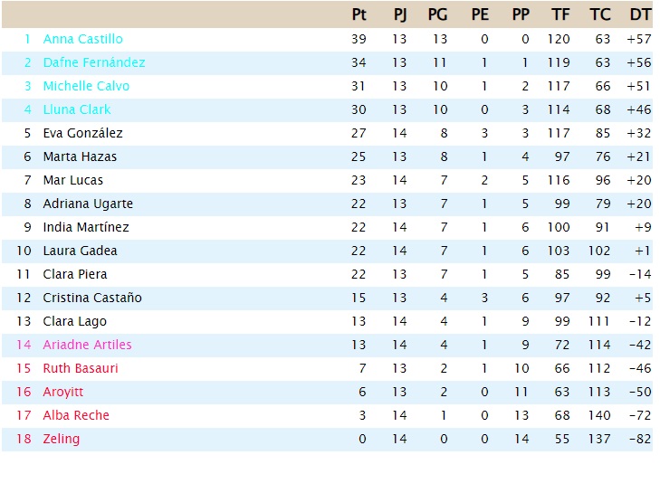Open Anna Castillo's player link

point(83,39)
